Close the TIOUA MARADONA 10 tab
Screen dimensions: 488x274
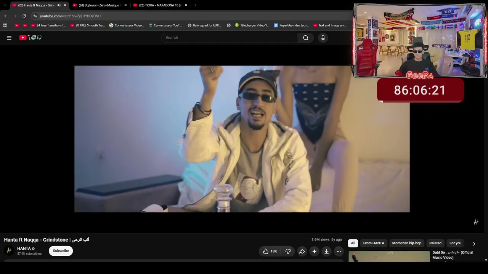pos(186,5)
